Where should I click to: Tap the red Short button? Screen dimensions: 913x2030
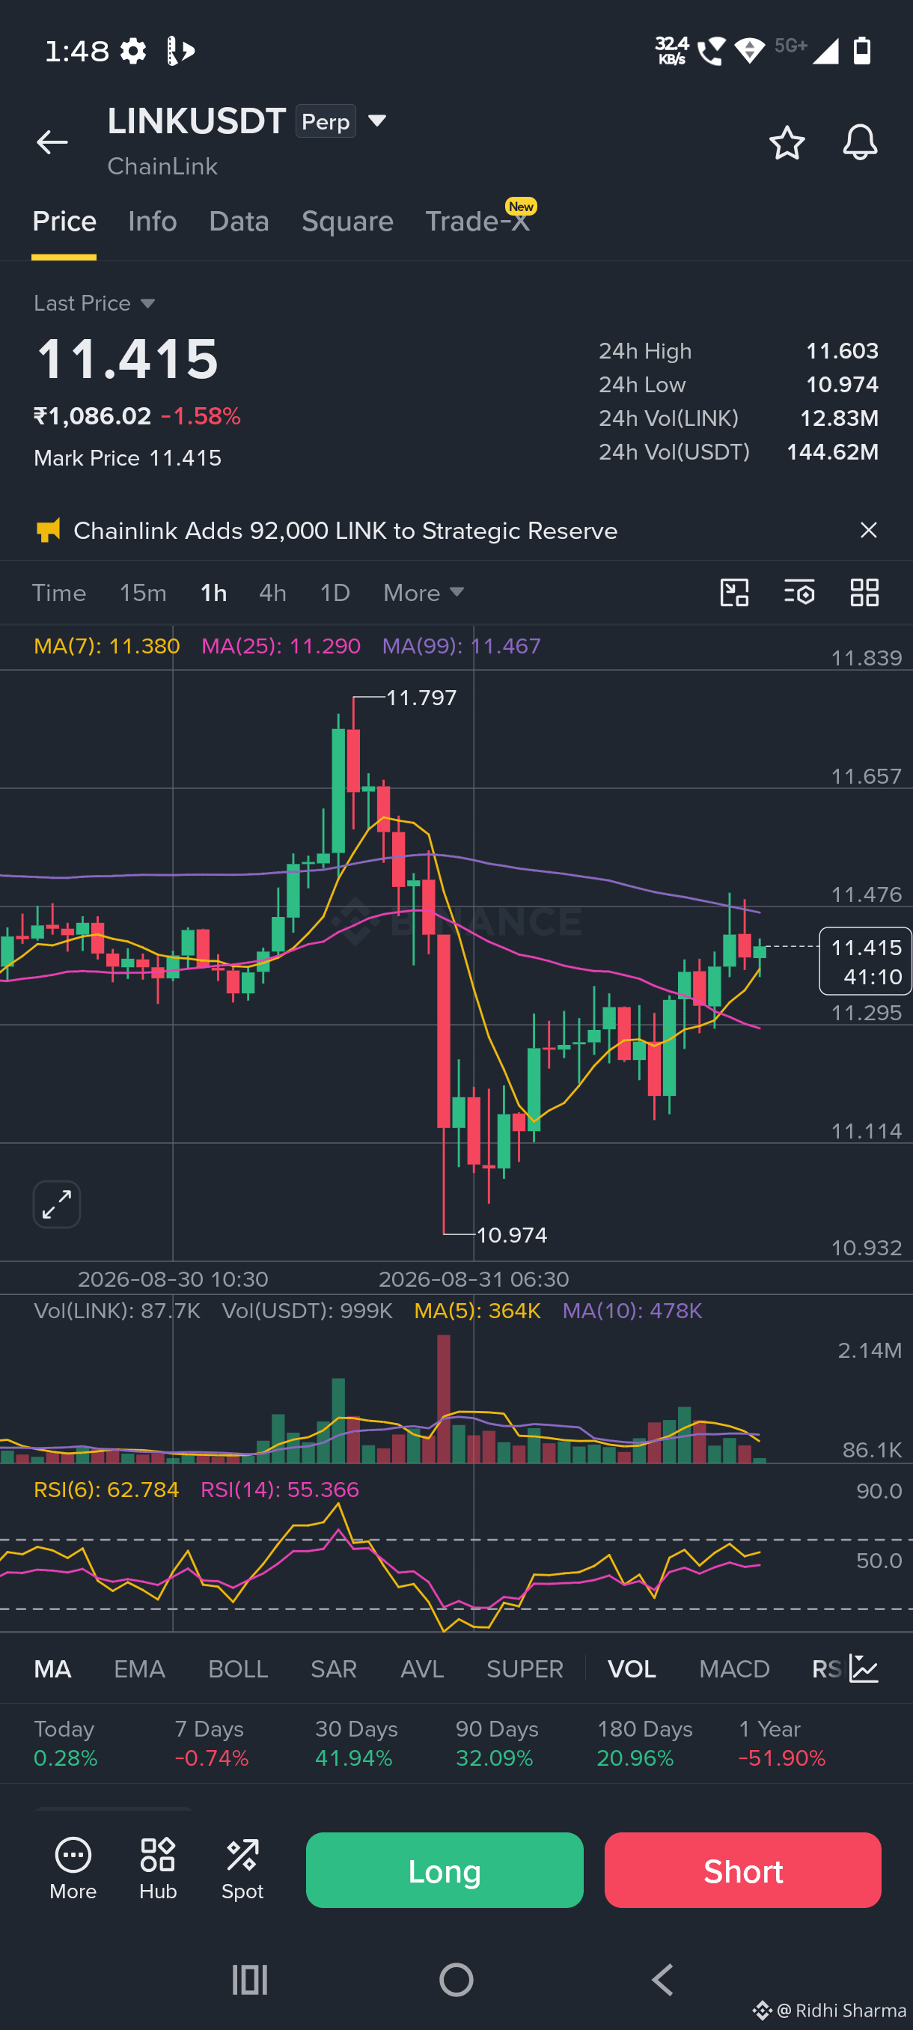[x=743, y=1870]
